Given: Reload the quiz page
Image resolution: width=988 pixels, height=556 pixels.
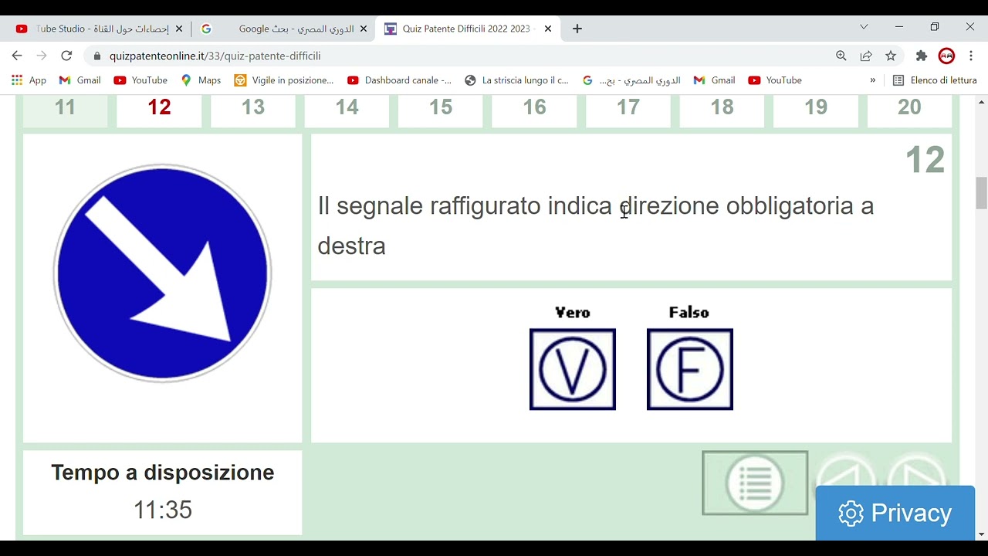Looking at the screenshot, I should [66, 56].
